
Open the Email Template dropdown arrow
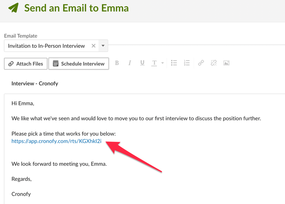[103, 46]
